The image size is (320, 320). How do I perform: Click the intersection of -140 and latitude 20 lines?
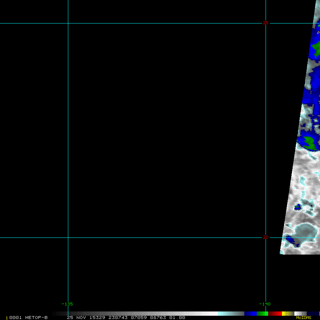(266, 238)
